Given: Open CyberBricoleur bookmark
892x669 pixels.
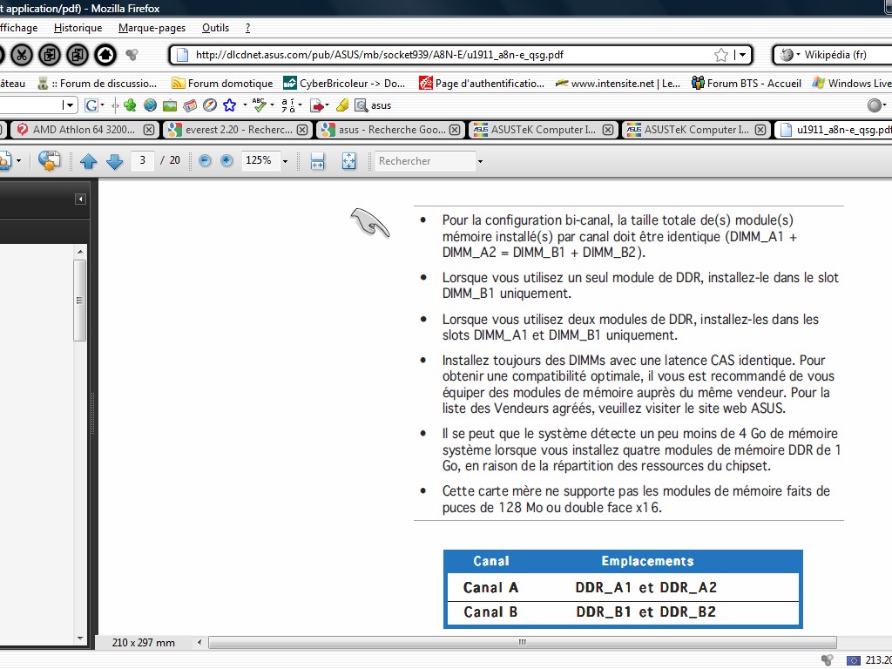Looking at the screenshot, I should click(x=345, y=84).
